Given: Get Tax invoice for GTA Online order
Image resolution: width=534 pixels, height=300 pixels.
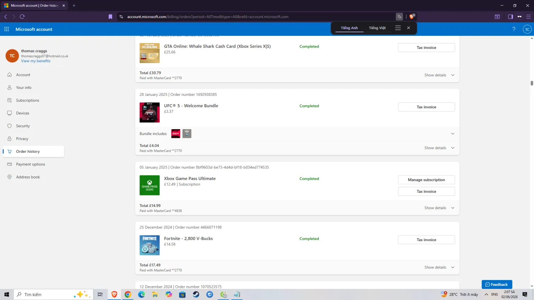Looking at the screenshot, I should (426, 48).
